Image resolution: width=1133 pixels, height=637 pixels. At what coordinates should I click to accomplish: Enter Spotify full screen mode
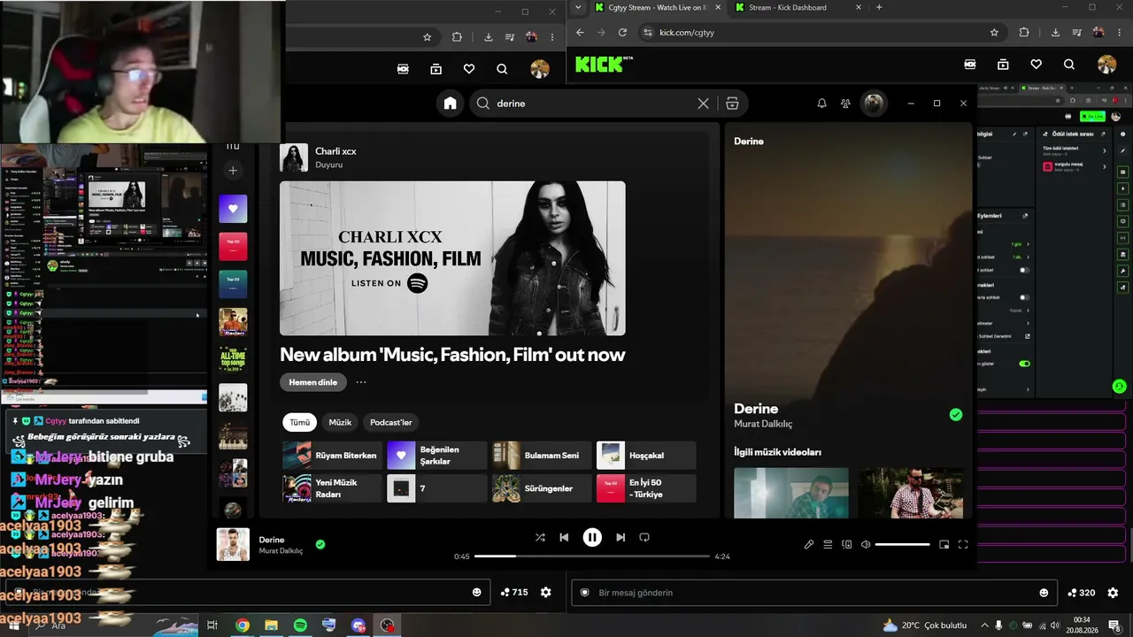(x=963, y=545)
